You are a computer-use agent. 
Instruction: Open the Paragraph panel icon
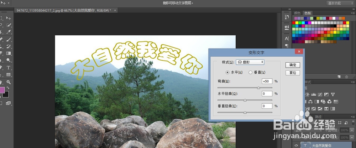tap(287, 46)
